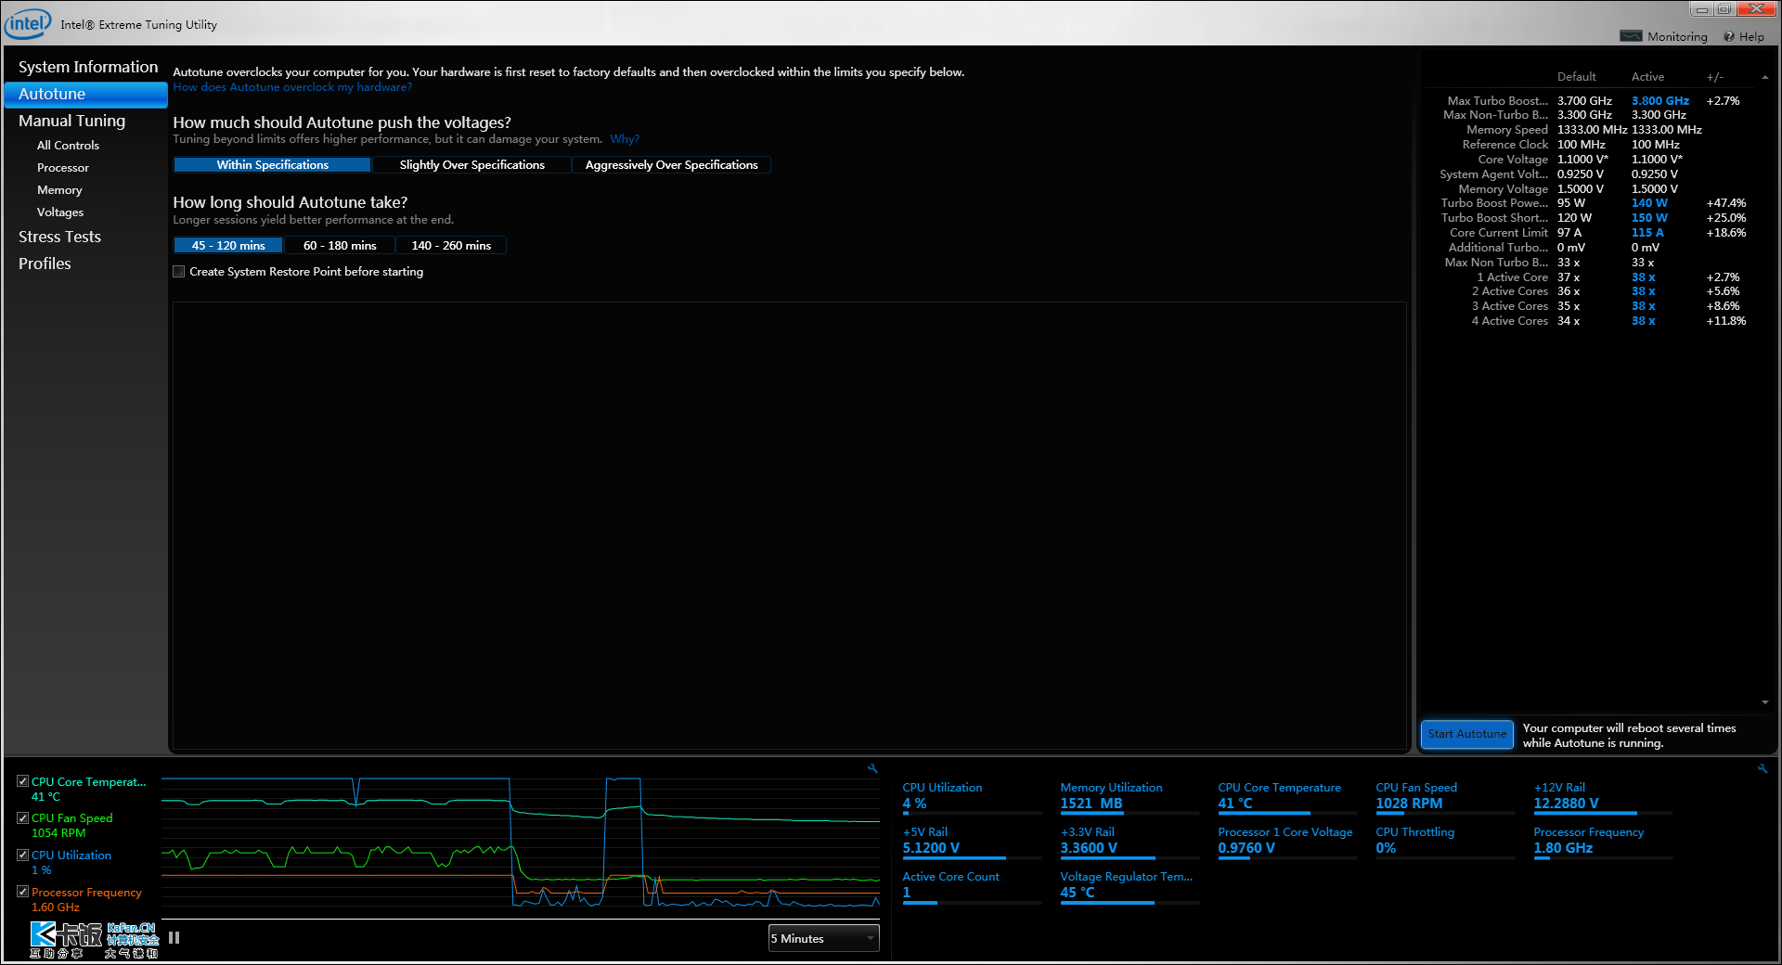Open Profiles section

point(45,264)
